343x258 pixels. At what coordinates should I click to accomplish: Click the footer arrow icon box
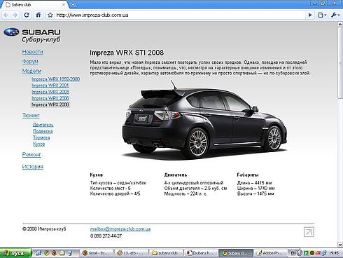[309, 232]
